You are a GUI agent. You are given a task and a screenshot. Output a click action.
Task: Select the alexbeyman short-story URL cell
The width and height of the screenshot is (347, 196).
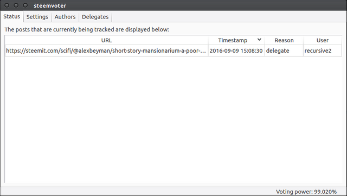(106, 51)
